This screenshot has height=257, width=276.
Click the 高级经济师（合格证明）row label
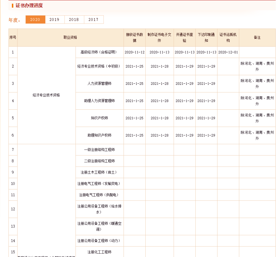pos(99,52)
